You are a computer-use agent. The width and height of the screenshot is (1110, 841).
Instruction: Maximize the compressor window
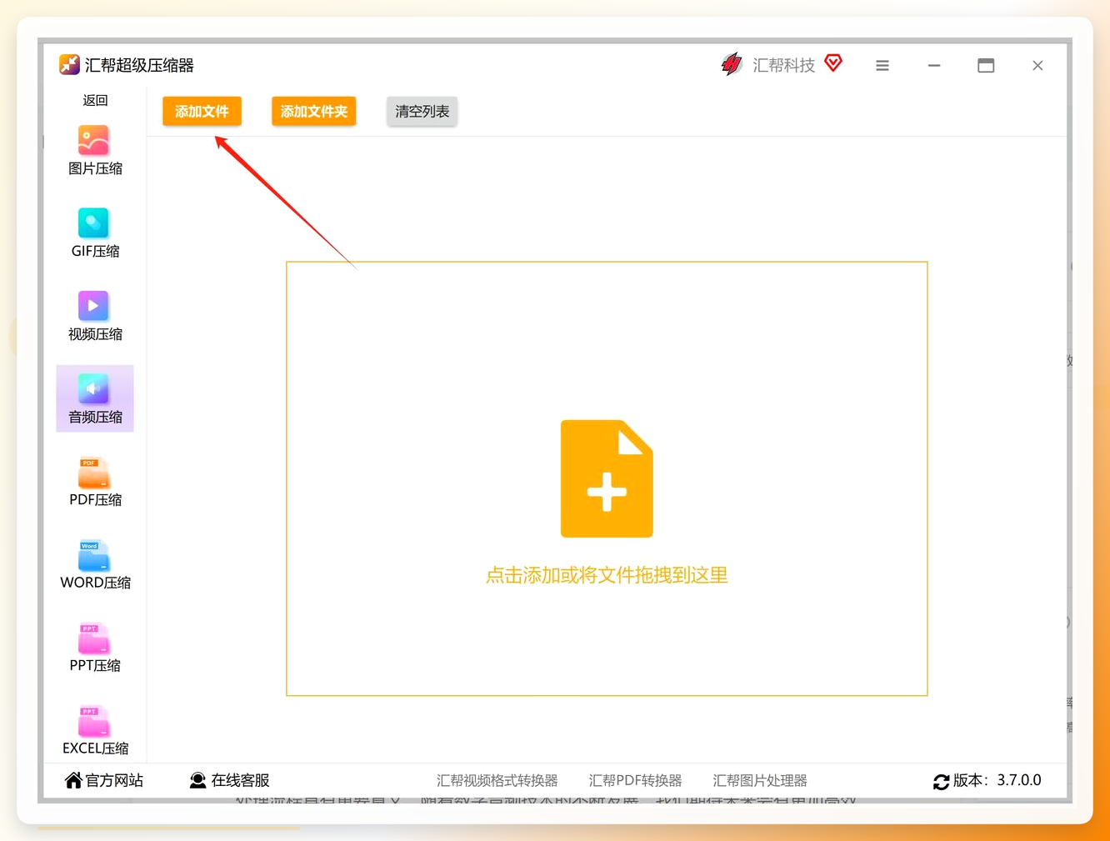pos(986,65)
